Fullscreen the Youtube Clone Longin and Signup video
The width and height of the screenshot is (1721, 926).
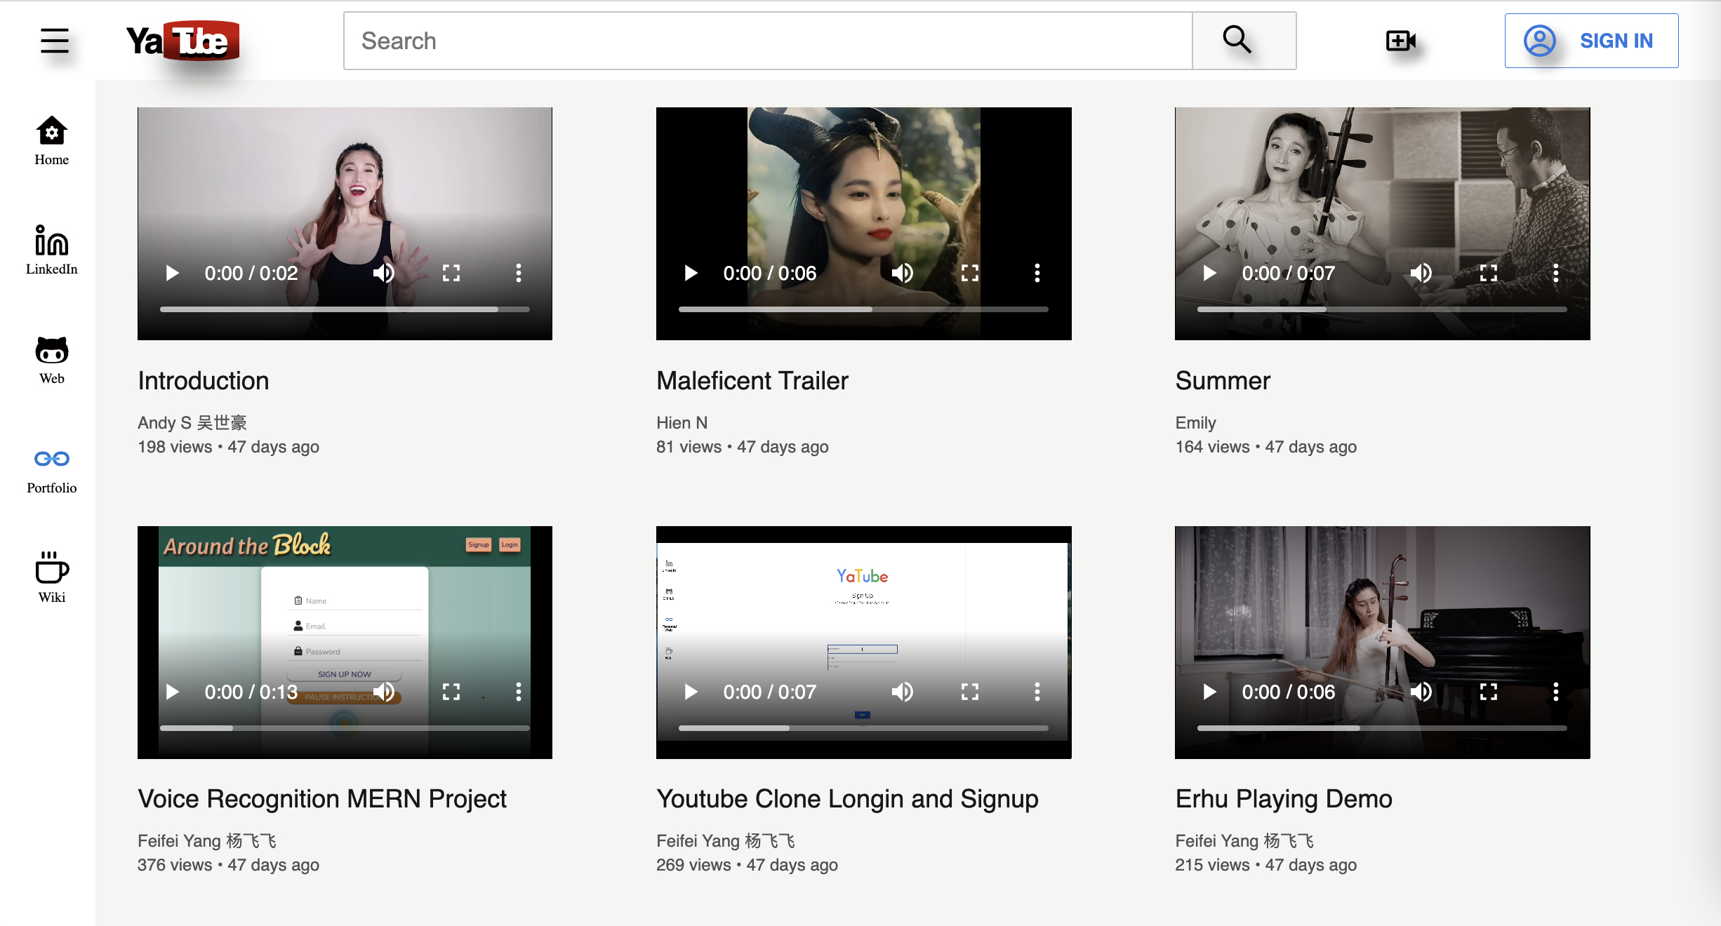coord(970,692)
